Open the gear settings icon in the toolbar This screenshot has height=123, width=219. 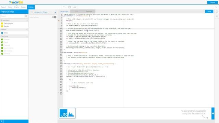coord(69,7)
